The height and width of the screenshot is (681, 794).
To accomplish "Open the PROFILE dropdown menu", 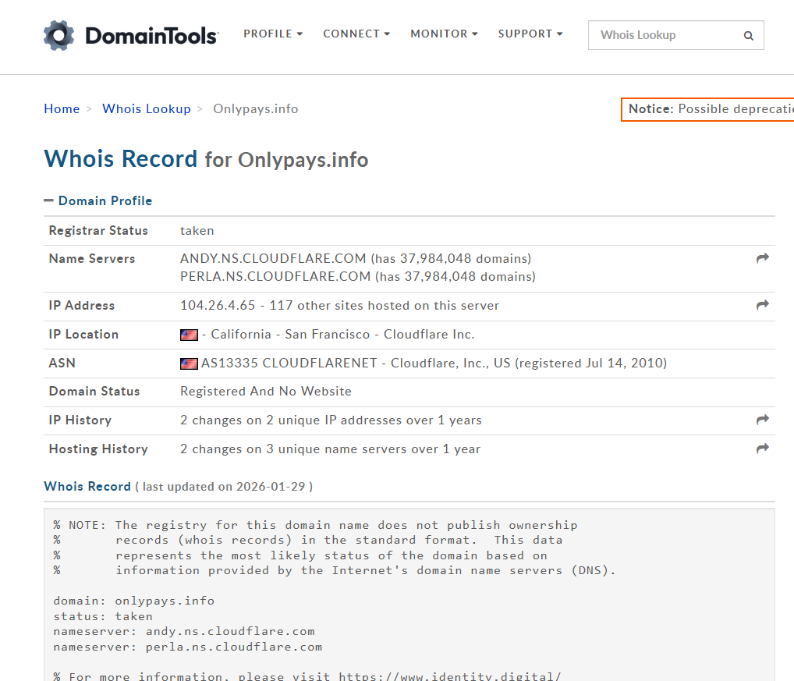I will point(272,34).
